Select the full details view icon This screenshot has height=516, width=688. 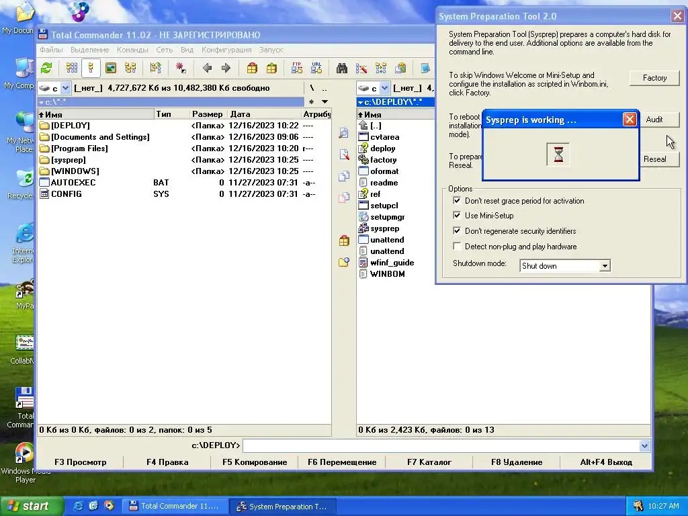click(x=91, y=68)
